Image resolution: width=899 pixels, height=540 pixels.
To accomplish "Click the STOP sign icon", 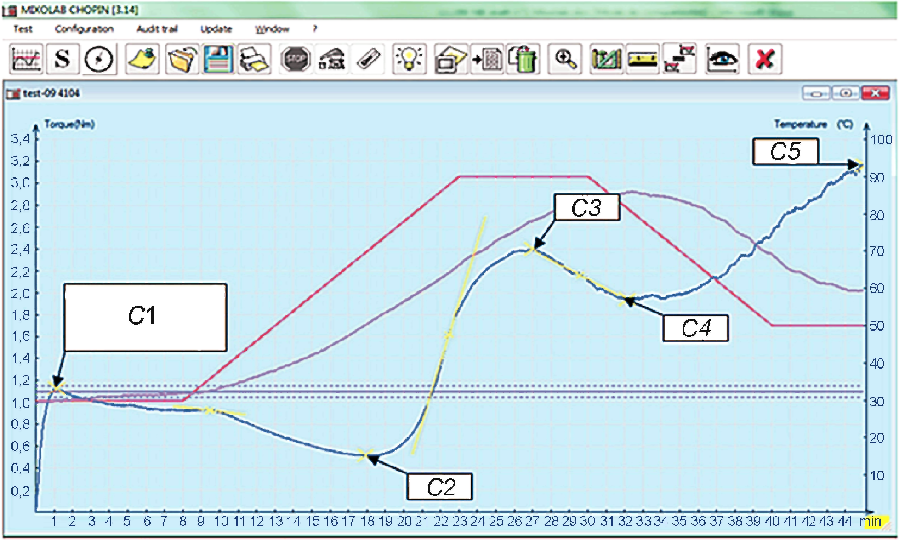I will pyautogui.click(x=296, y=59).
